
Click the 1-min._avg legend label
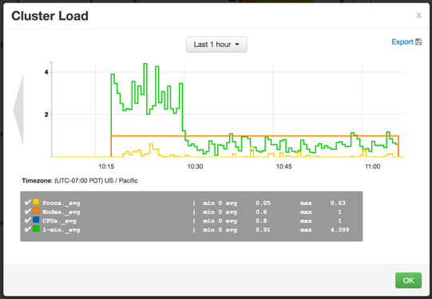point(61,230)
